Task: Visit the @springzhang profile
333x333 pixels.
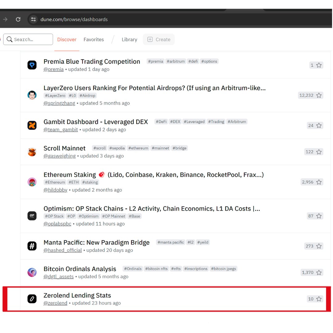Action: tap(59, 103)
